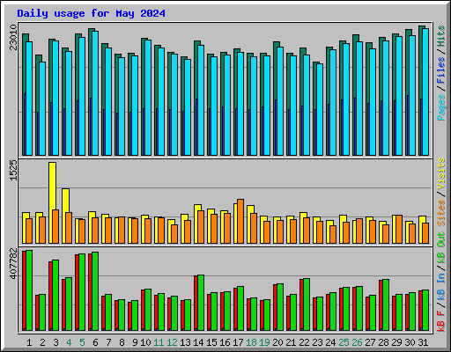Click the 407782 kB axis value
This screenshot has width=451, height=352.
click(13, 264)
